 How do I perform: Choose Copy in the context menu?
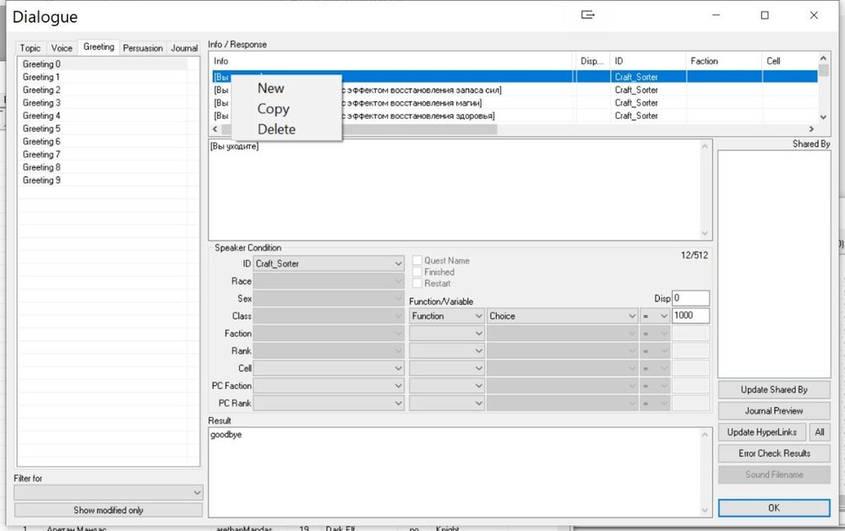273,109
